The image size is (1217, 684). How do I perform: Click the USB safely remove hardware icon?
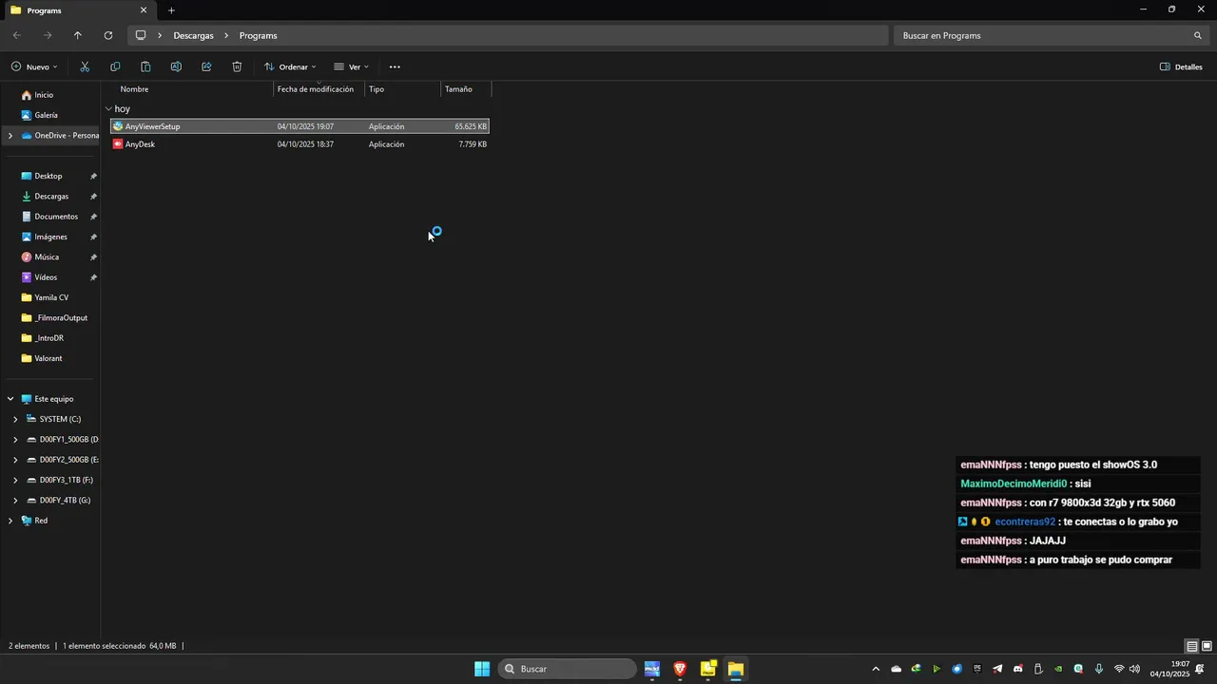coord(1038,669)
